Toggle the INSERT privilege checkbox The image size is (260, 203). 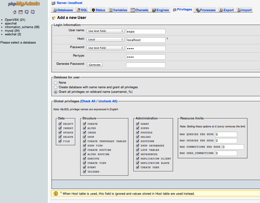[x=60, y=128]
